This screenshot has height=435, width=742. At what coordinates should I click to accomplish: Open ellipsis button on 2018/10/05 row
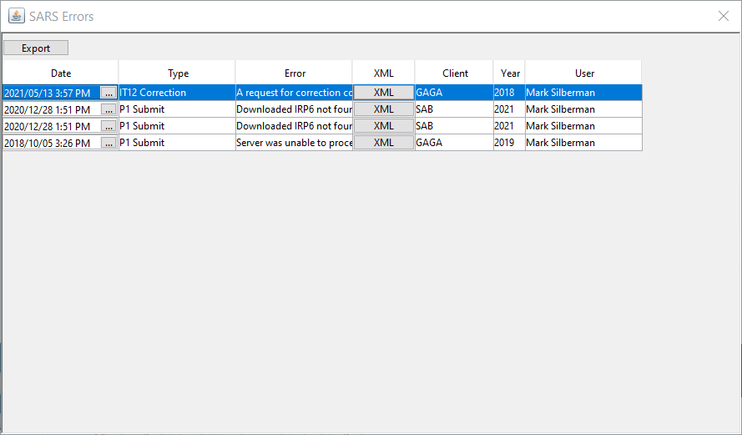(109, 143)
